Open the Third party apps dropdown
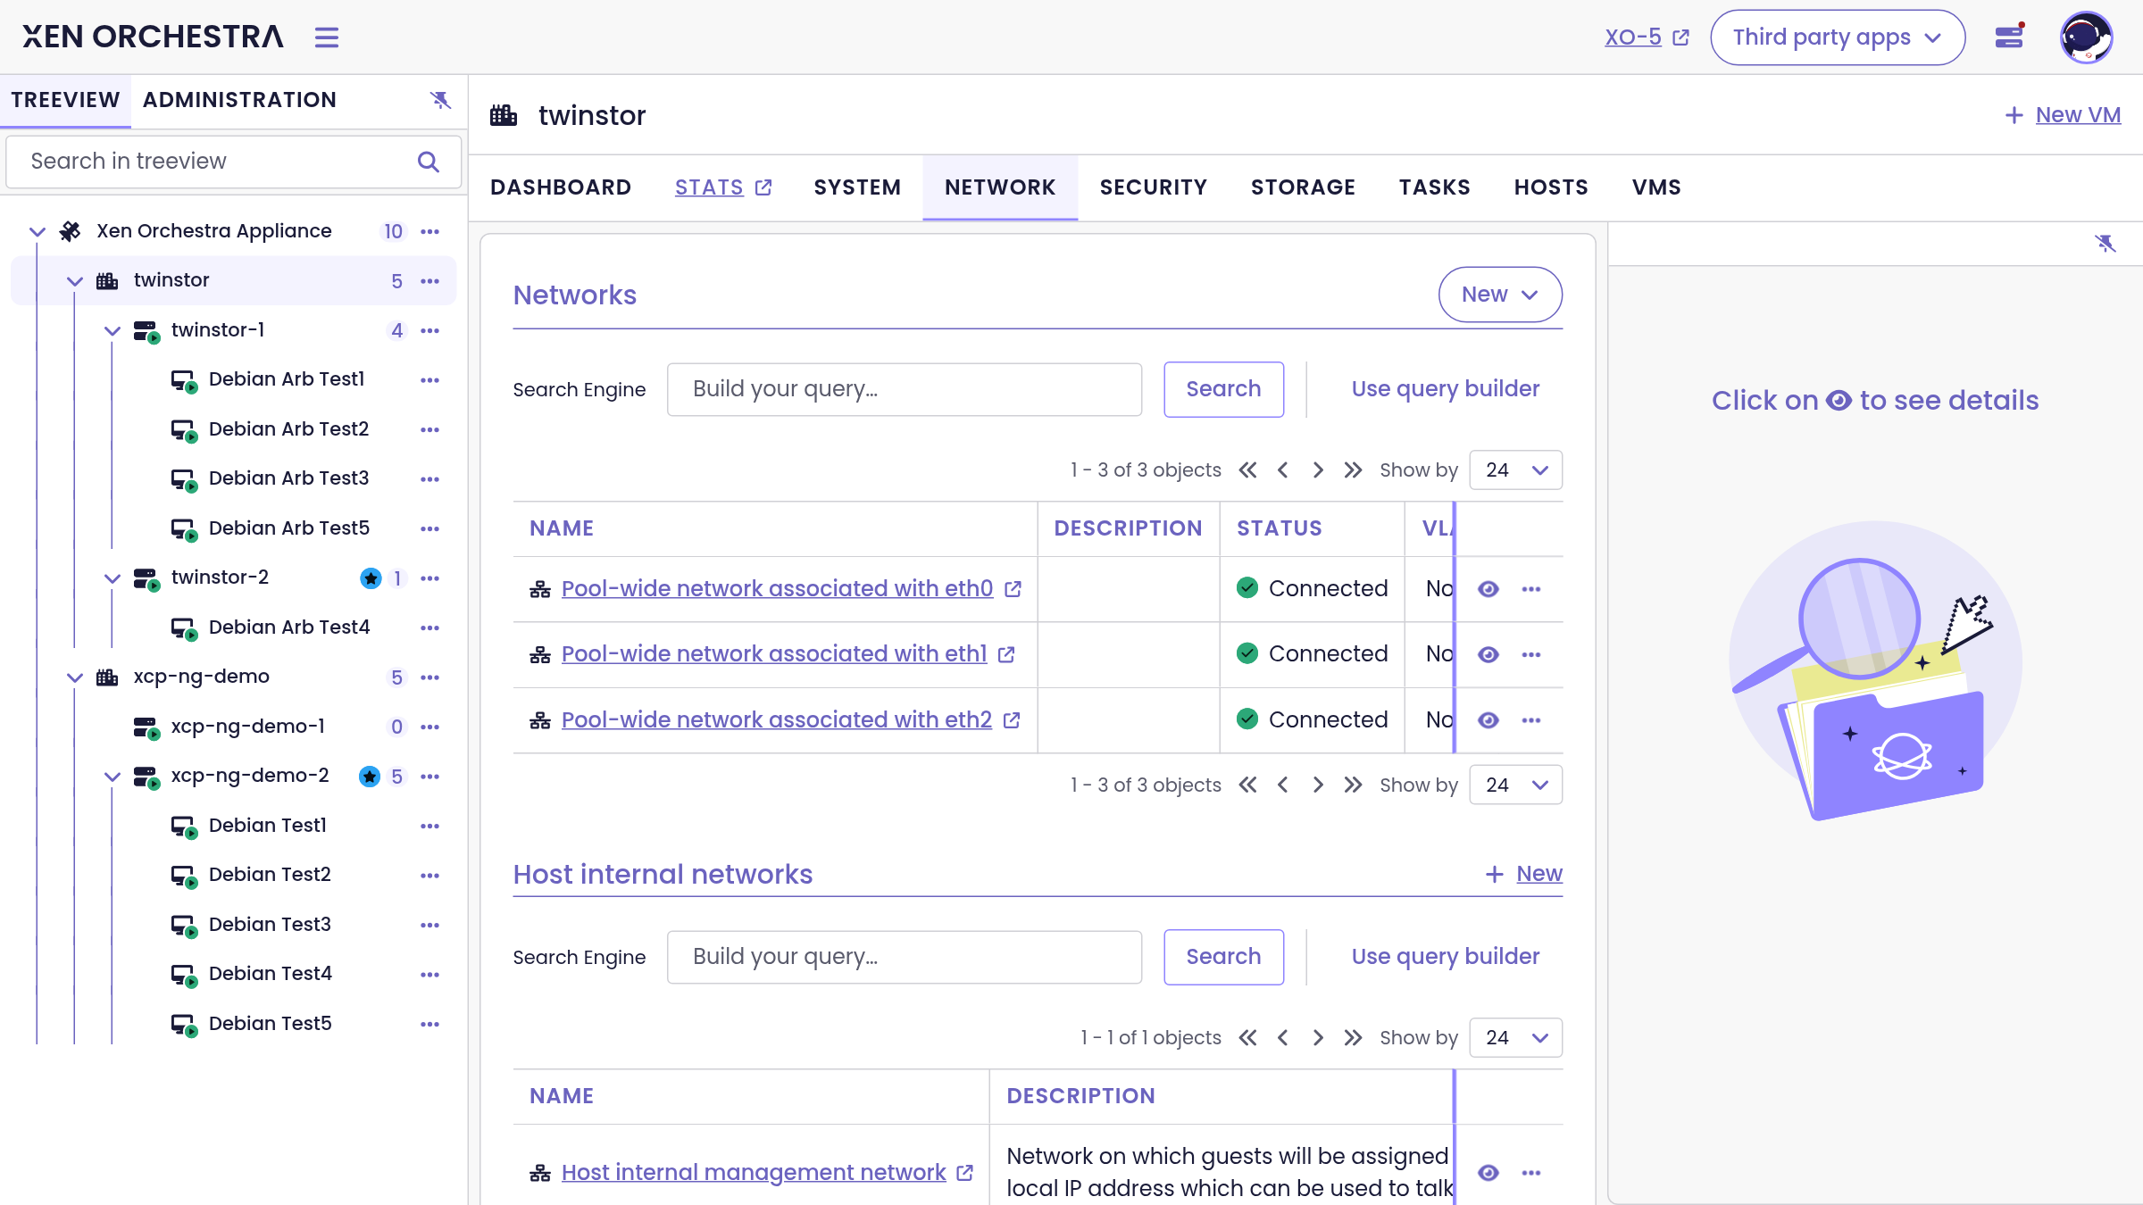2143x1205 pixels. [x=1838, y=37]
